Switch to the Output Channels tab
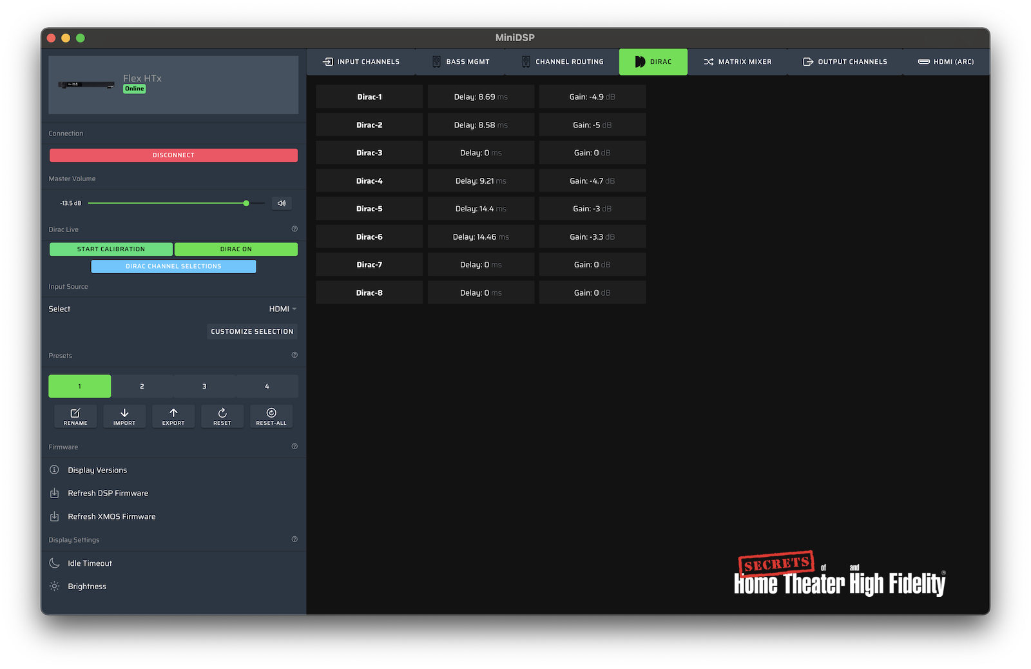The image size is (1031, 669). point(845,62)
